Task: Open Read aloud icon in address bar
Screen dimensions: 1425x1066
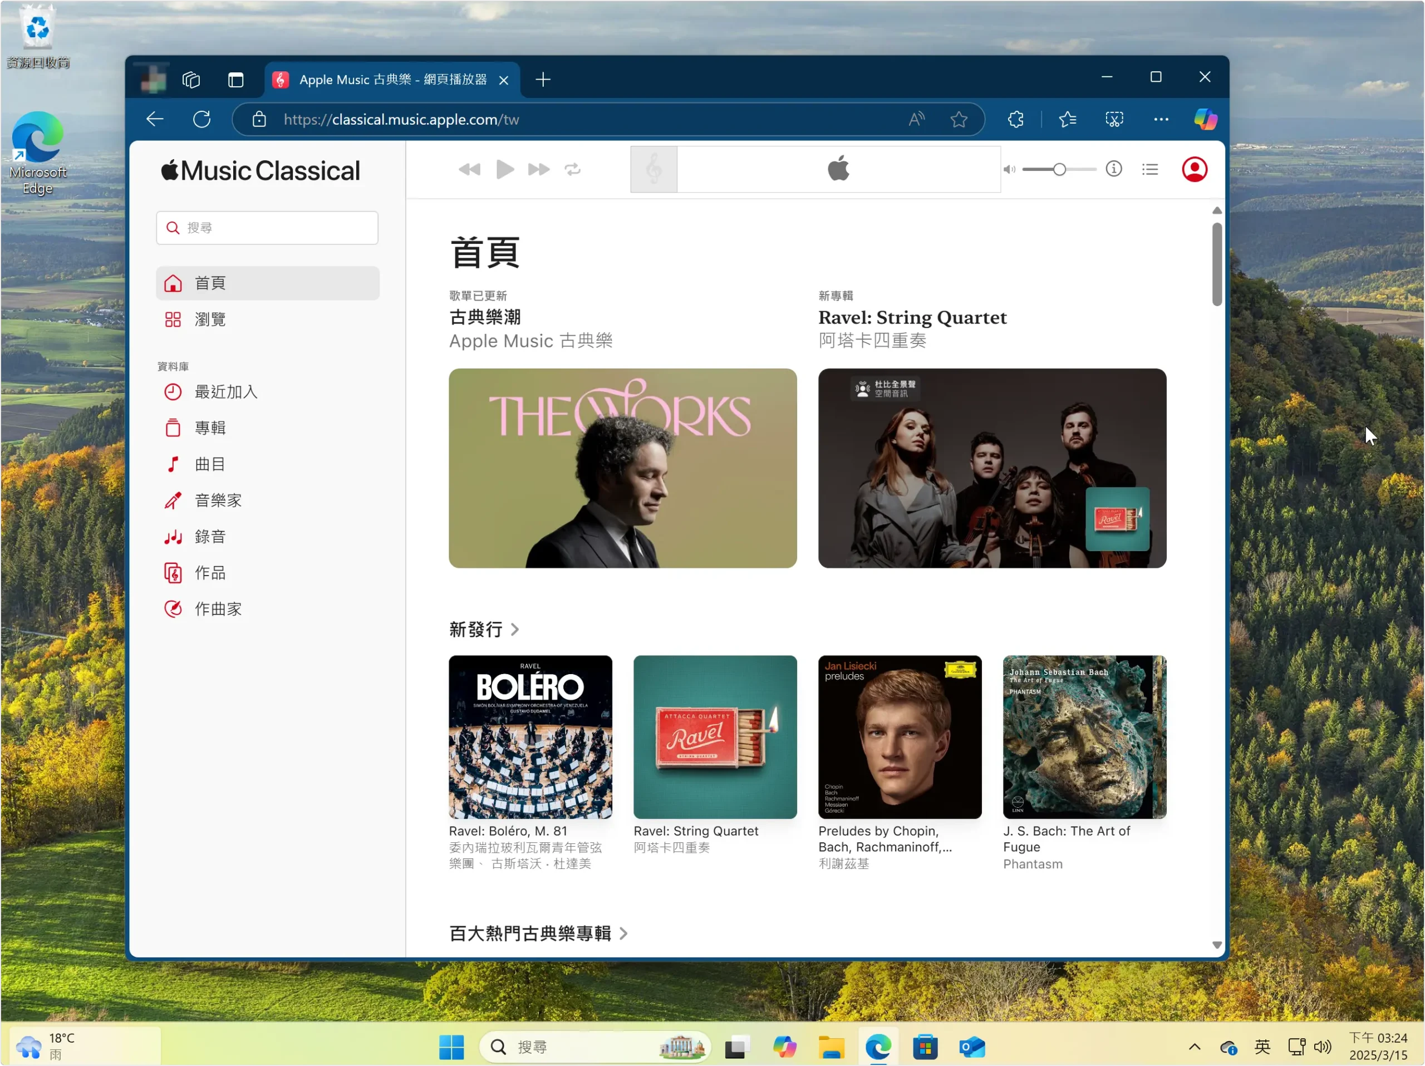Action: click(x=916, y=119)
